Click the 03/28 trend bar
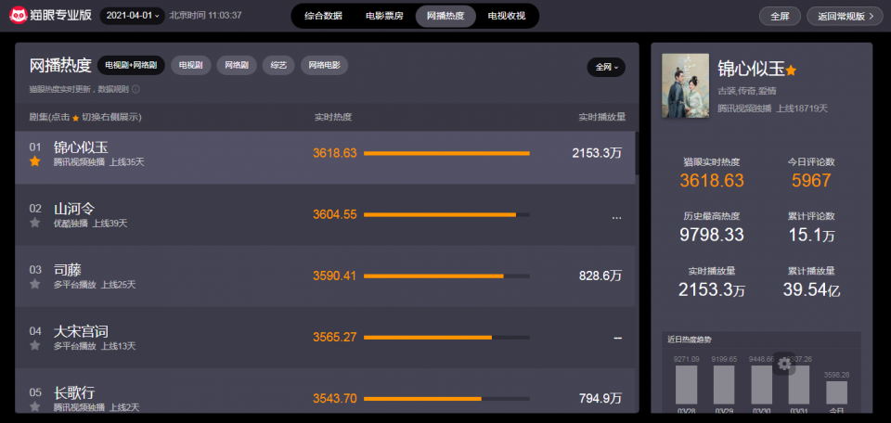The width and height of the screenshot is (891, 423). pyautogui.click(x=686, y=384)
